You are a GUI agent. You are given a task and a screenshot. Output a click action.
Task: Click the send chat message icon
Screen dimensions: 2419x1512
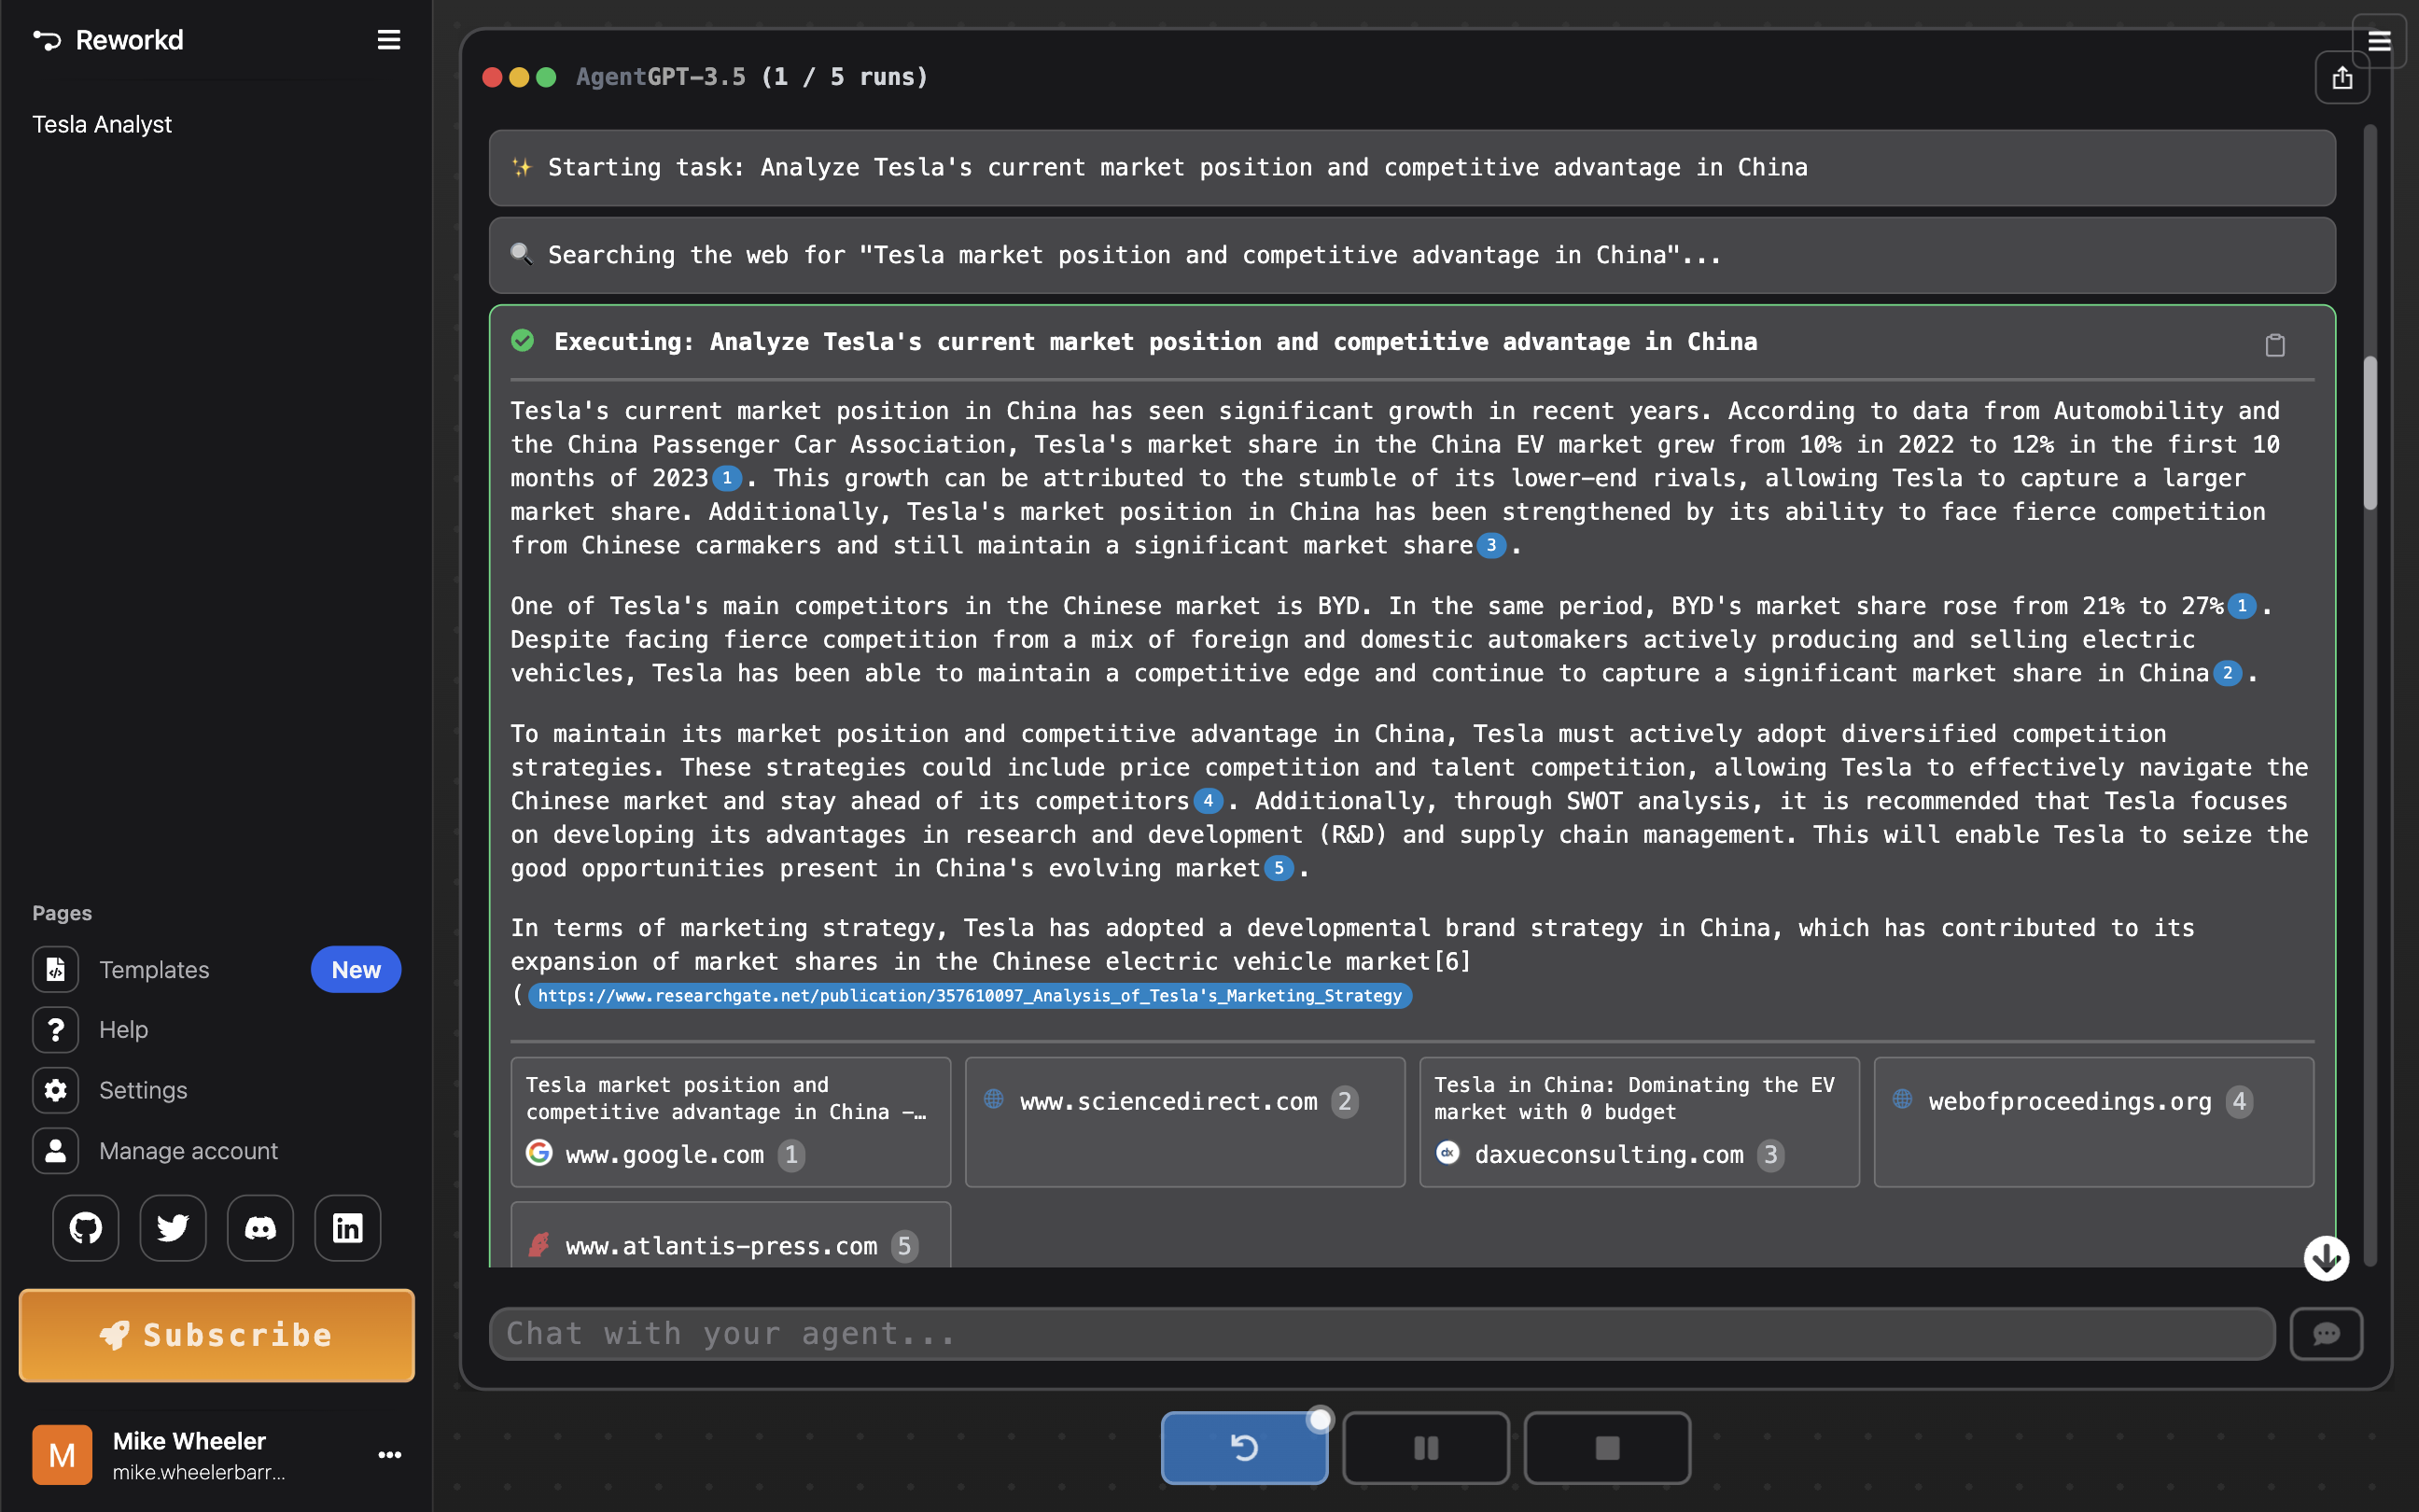(x=2326, y=1334)
